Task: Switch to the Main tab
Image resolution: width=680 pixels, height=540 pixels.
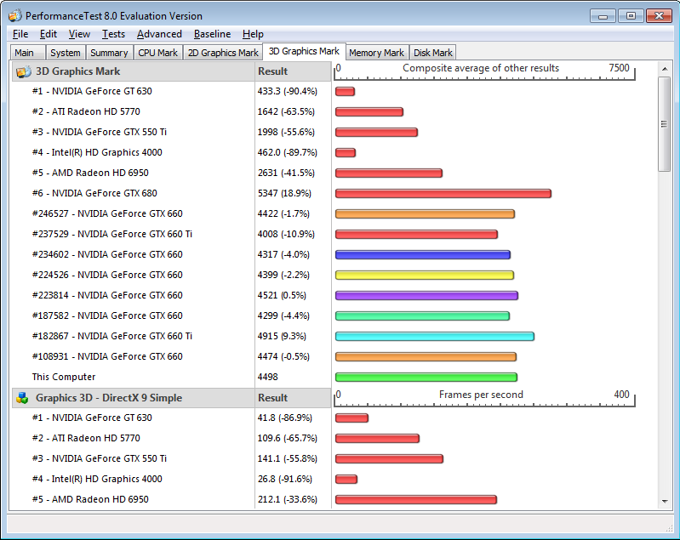Action: pos(27,53)
